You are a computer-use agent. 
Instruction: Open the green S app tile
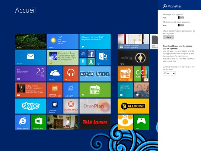click(91, 62)
